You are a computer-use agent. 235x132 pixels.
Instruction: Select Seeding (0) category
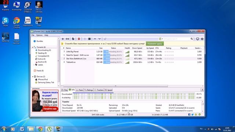(x=42, y=53)
